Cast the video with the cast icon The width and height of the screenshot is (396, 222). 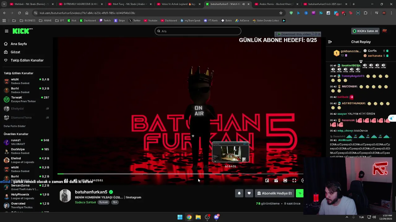pyautogui.click(x=276, y=181)
